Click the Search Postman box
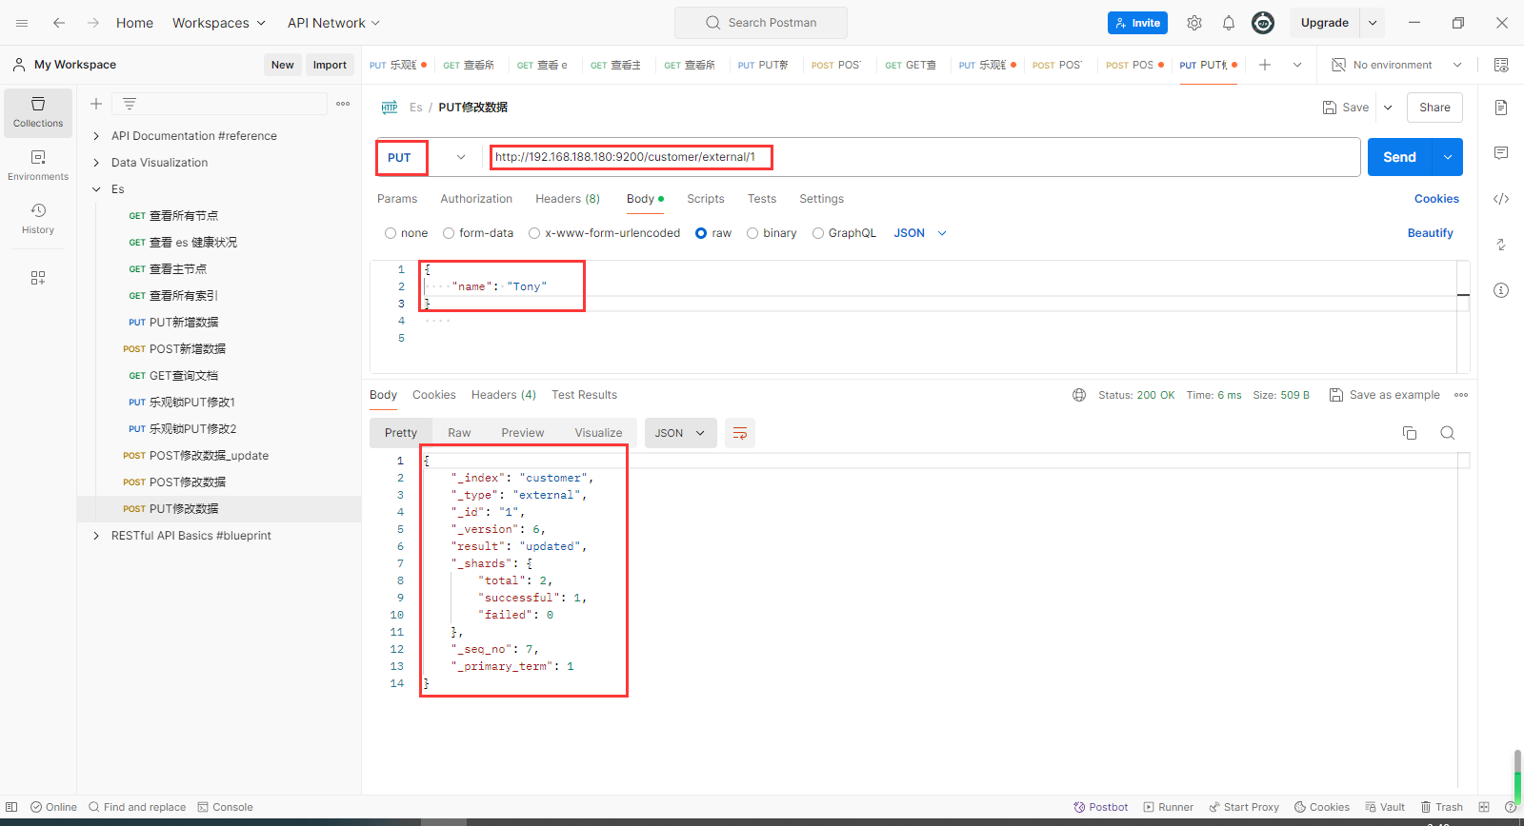1524x826 pixels. pos(761,23)
